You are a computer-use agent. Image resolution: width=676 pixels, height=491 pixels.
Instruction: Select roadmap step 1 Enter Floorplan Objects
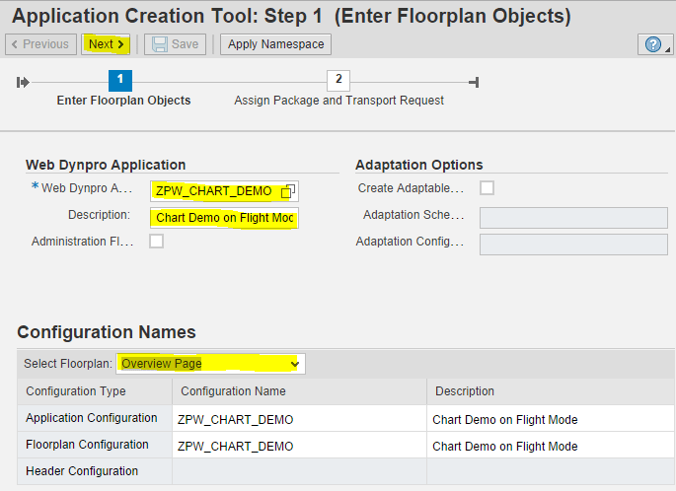(120, 81)
